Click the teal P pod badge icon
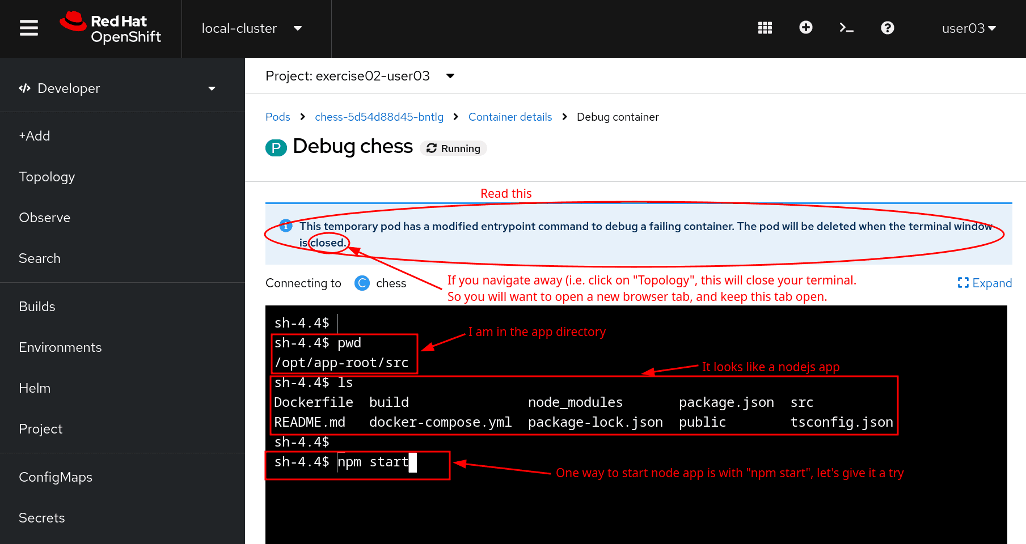The height and width of the screenshot is (544, 1026). [x=276, y=148]
